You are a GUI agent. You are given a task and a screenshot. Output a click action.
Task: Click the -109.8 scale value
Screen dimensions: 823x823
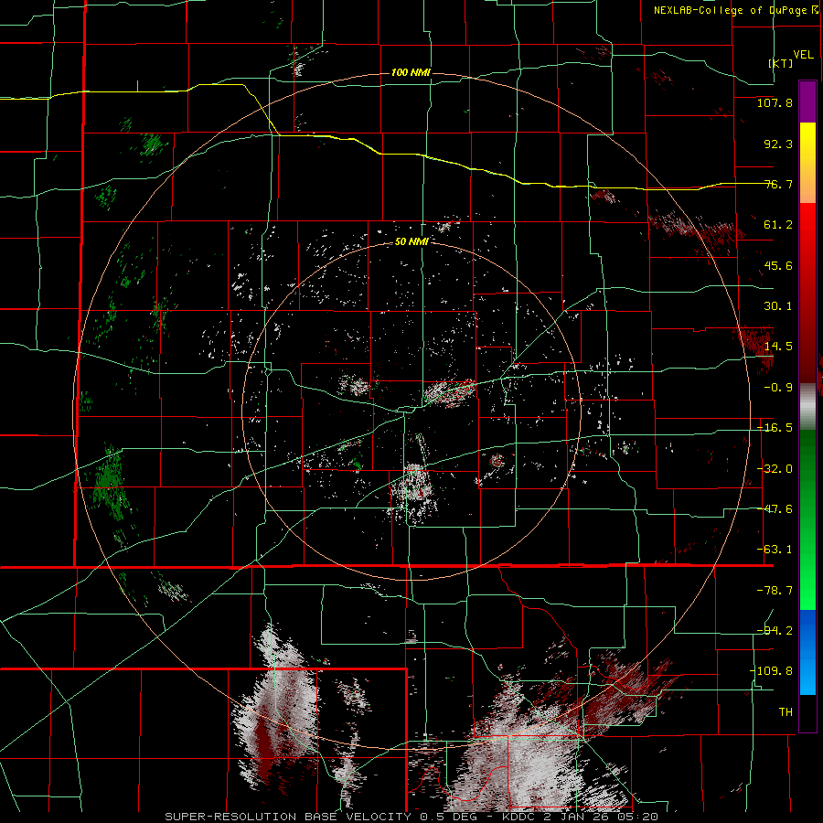[771, 671]
